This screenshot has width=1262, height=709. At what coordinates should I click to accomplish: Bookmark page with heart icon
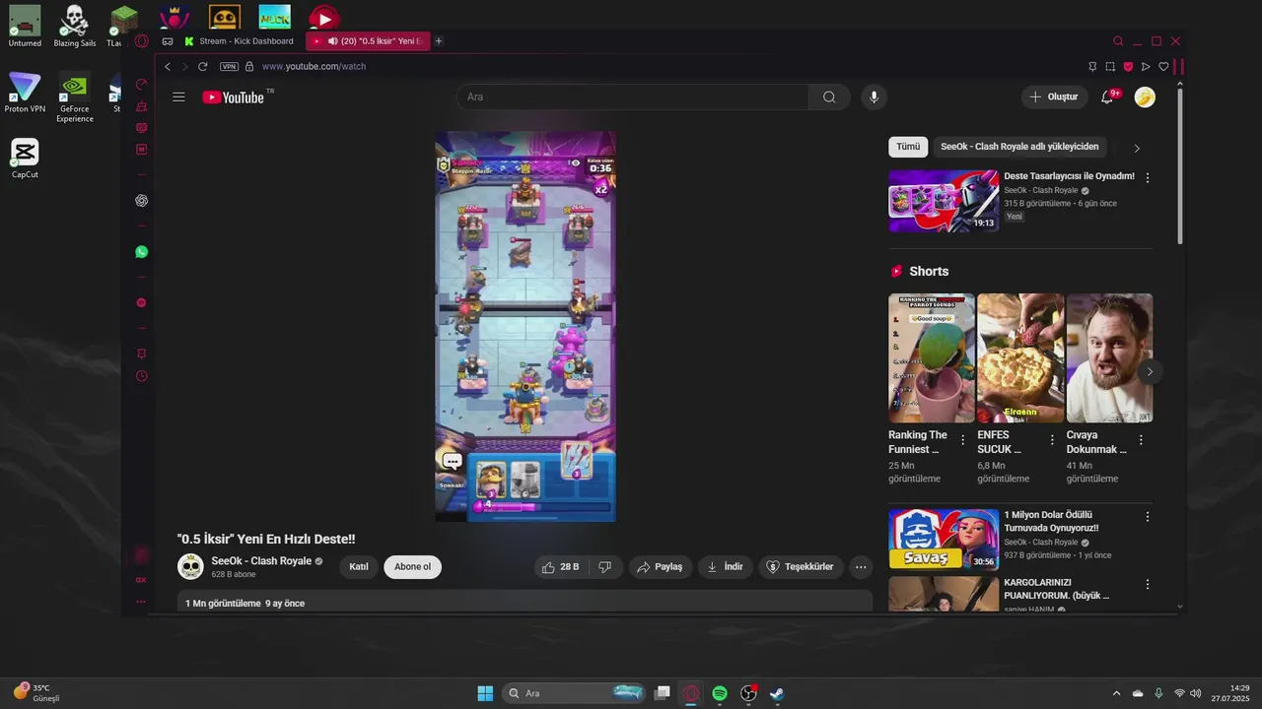(x=1163, y=67)
